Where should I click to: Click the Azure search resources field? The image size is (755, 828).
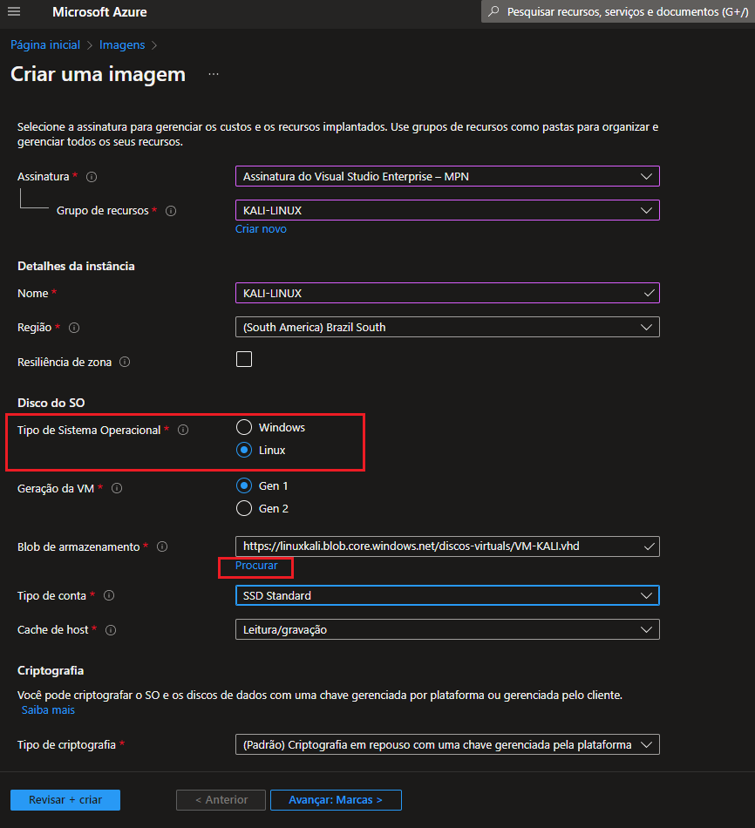[619, 12]
